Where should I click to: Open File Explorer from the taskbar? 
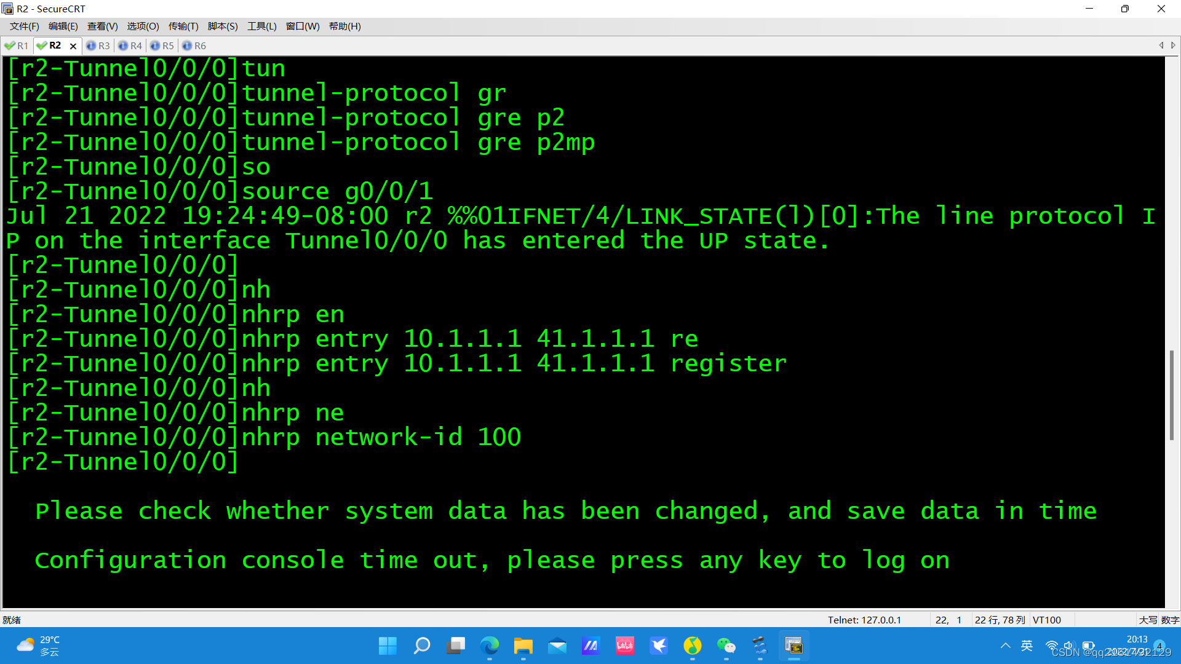click(x=523, y=646)
